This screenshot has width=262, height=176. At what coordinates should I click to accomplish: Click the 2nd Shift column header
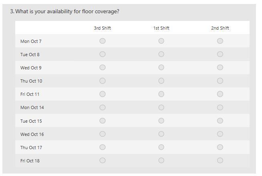click(220, 28)
